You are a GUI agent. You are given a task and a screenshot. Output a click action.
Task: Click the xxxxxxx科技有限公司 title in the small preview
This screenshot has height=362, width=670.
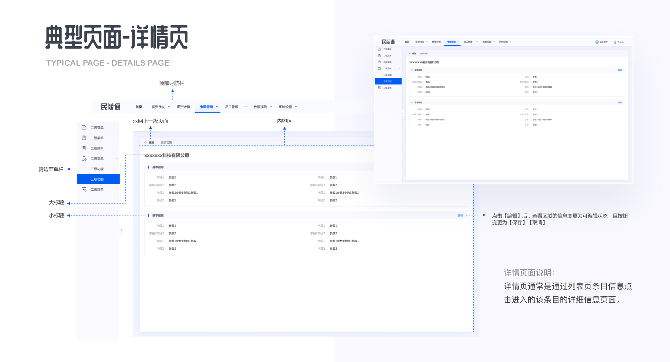424,62
